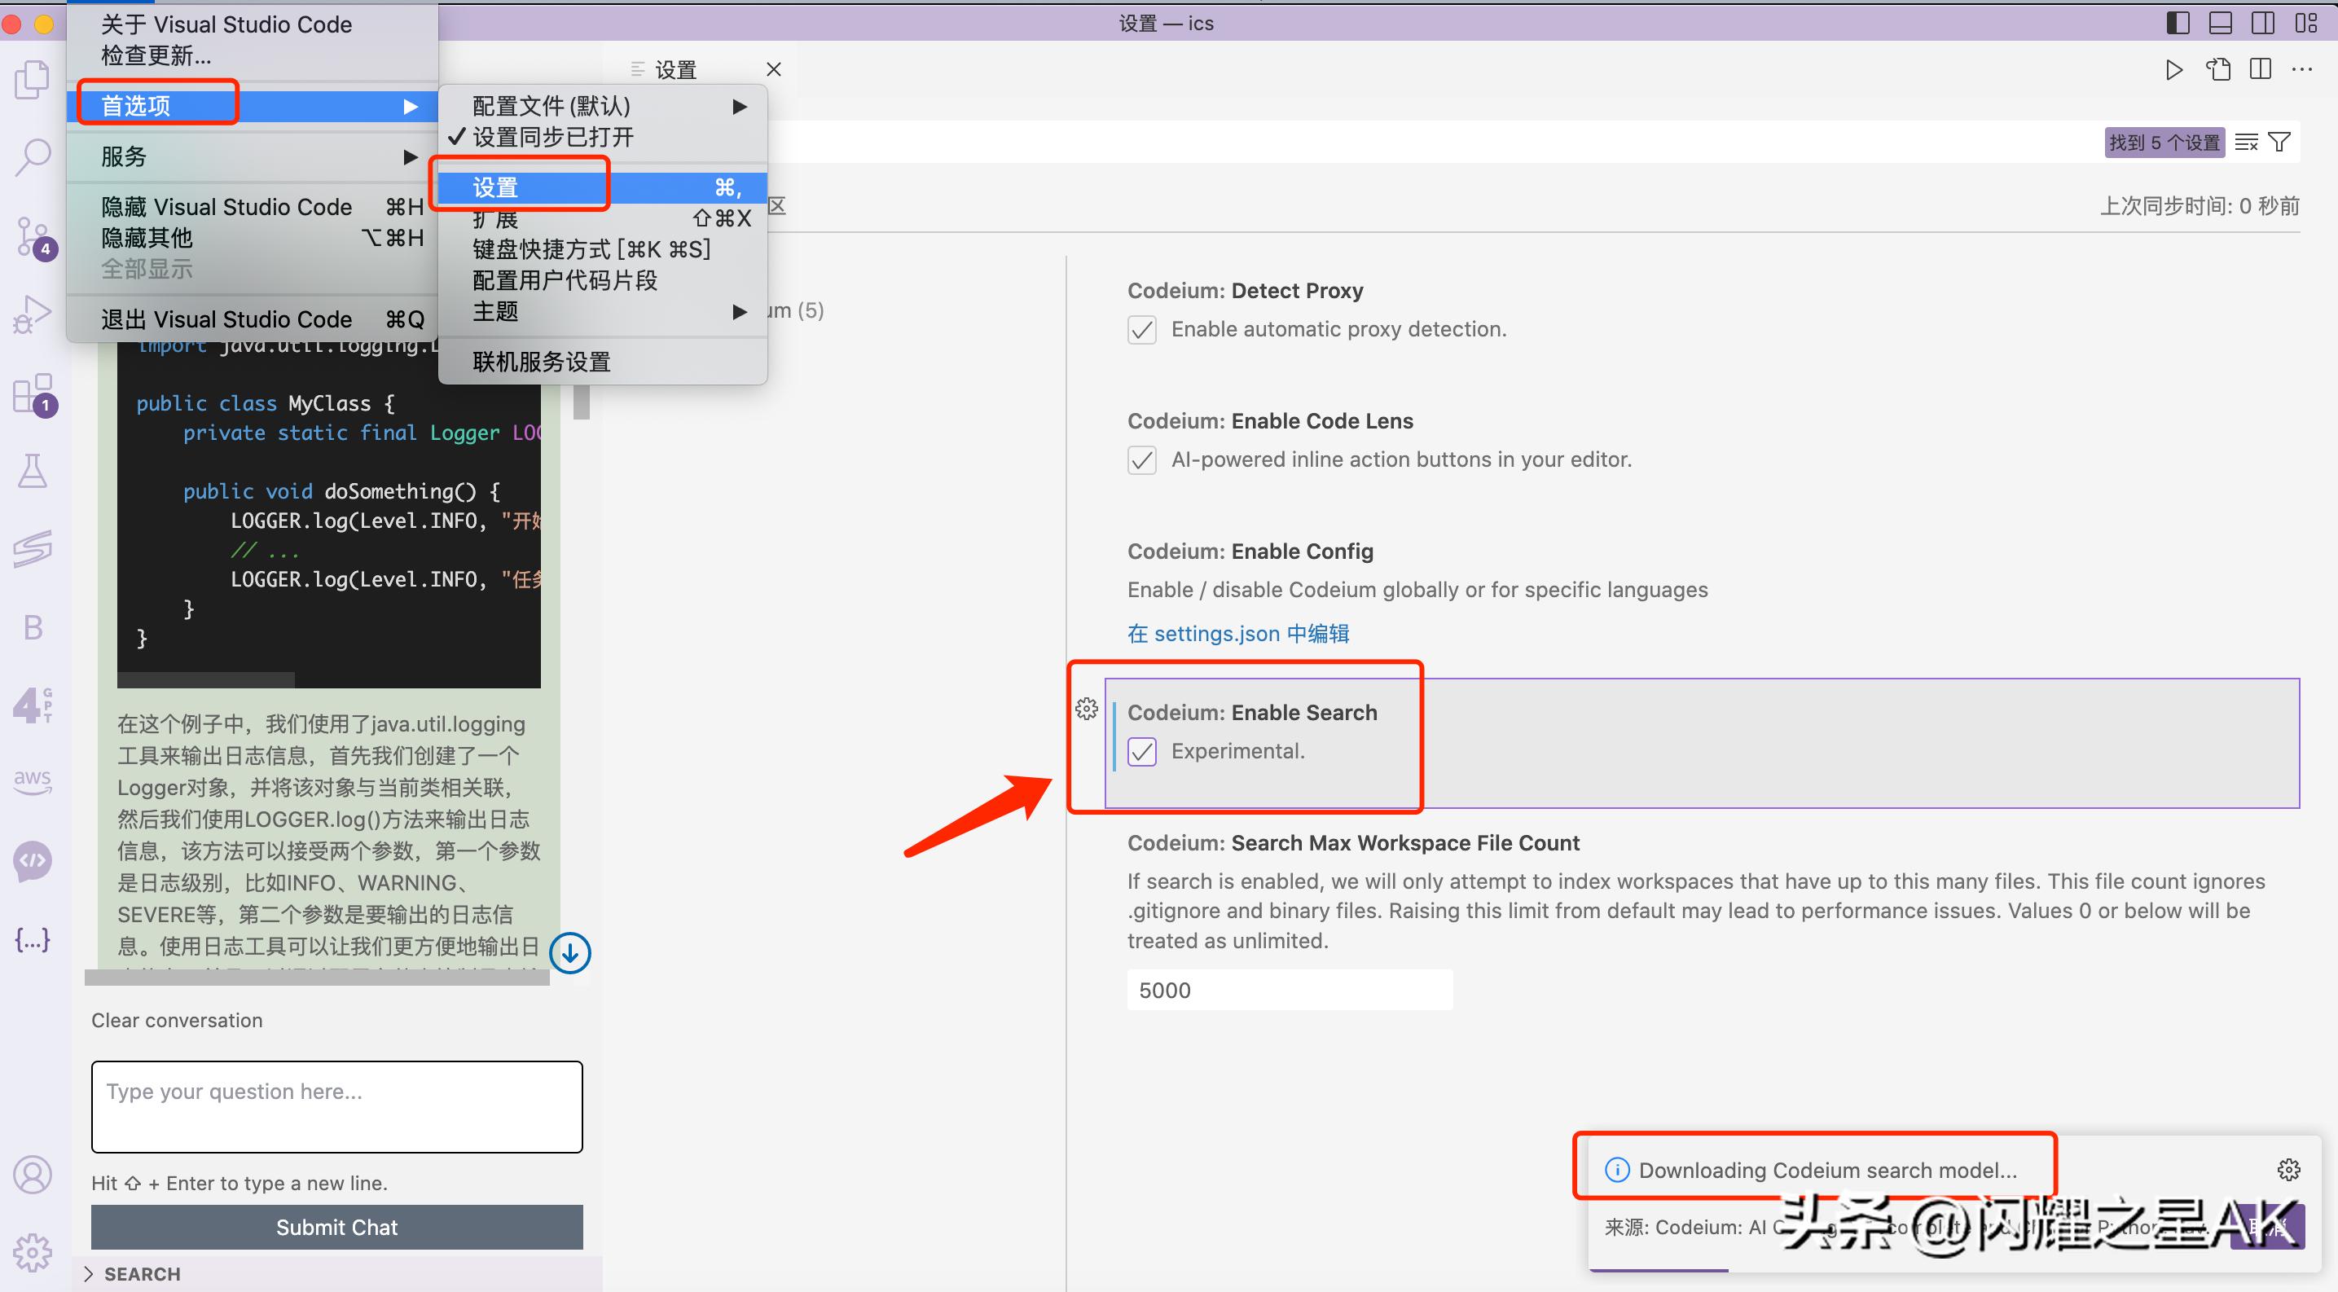Screen dimensions: 2338x1292
Task: Open the AWS toolkit sidebar icon
Action: click(x=33, y=781)
